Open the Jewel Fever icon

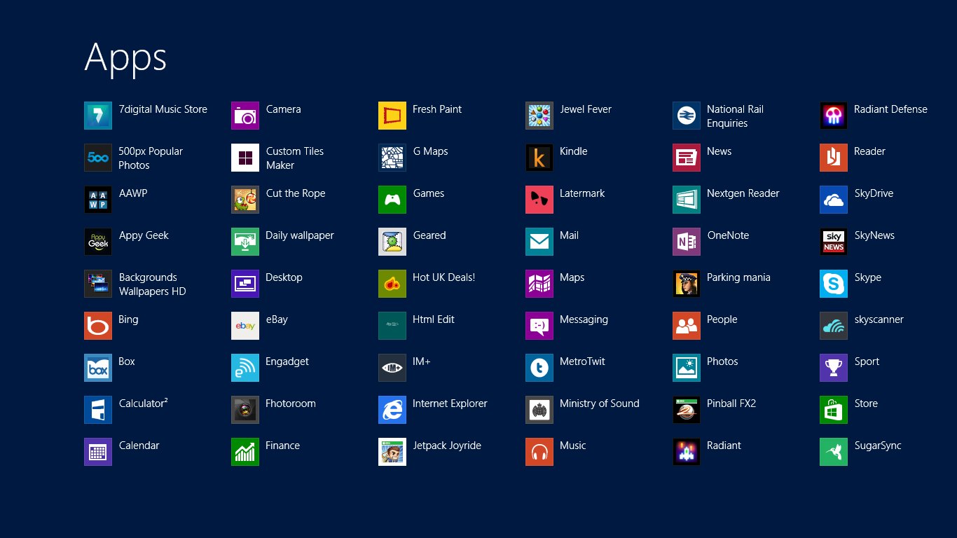click(x=539, y=116)
